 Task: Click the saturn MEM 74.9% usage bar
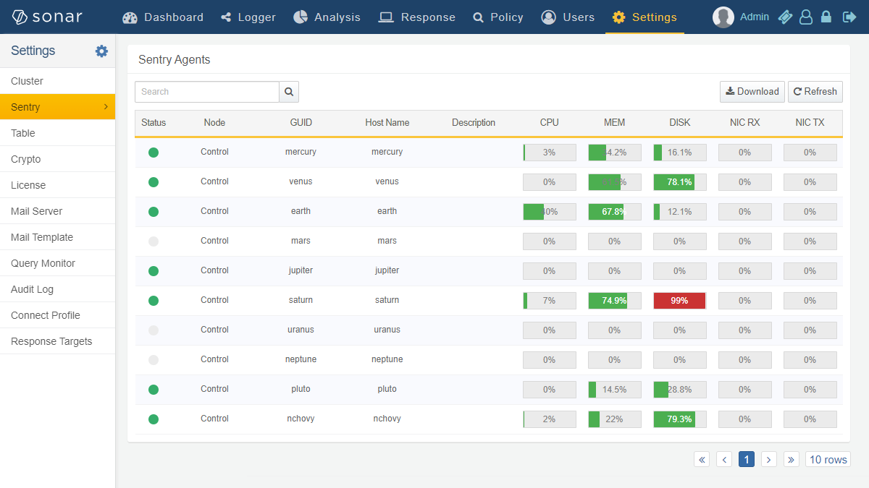pyautogui.click(x=614, y=301)
